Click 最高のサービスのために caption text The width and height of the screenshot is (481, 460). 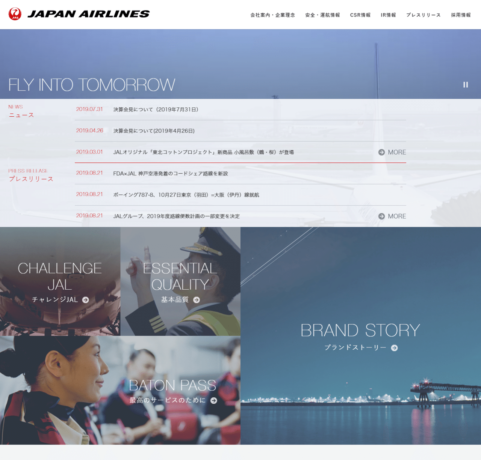pyautogui.click(x=168, y=400)
